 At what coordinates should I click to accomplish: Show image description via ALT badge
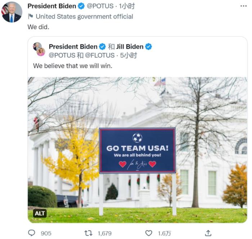[x=40, y=213]
